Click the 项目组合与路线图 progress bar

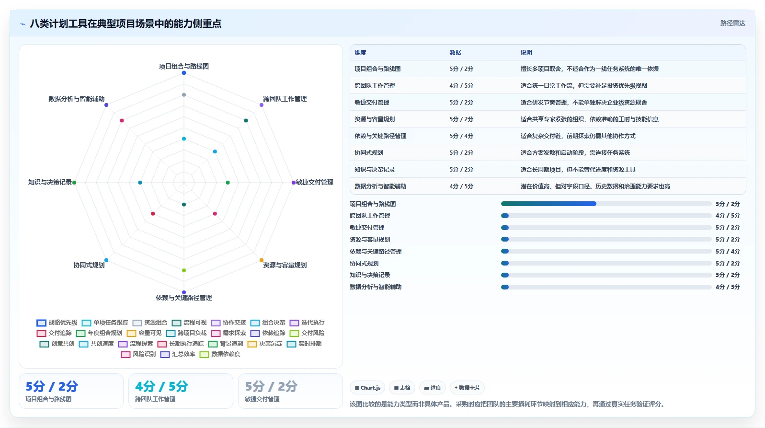point(606,204)
